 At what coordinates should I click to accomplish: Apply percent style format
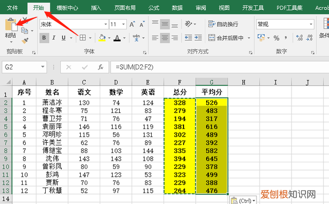(x=277, y=38)
